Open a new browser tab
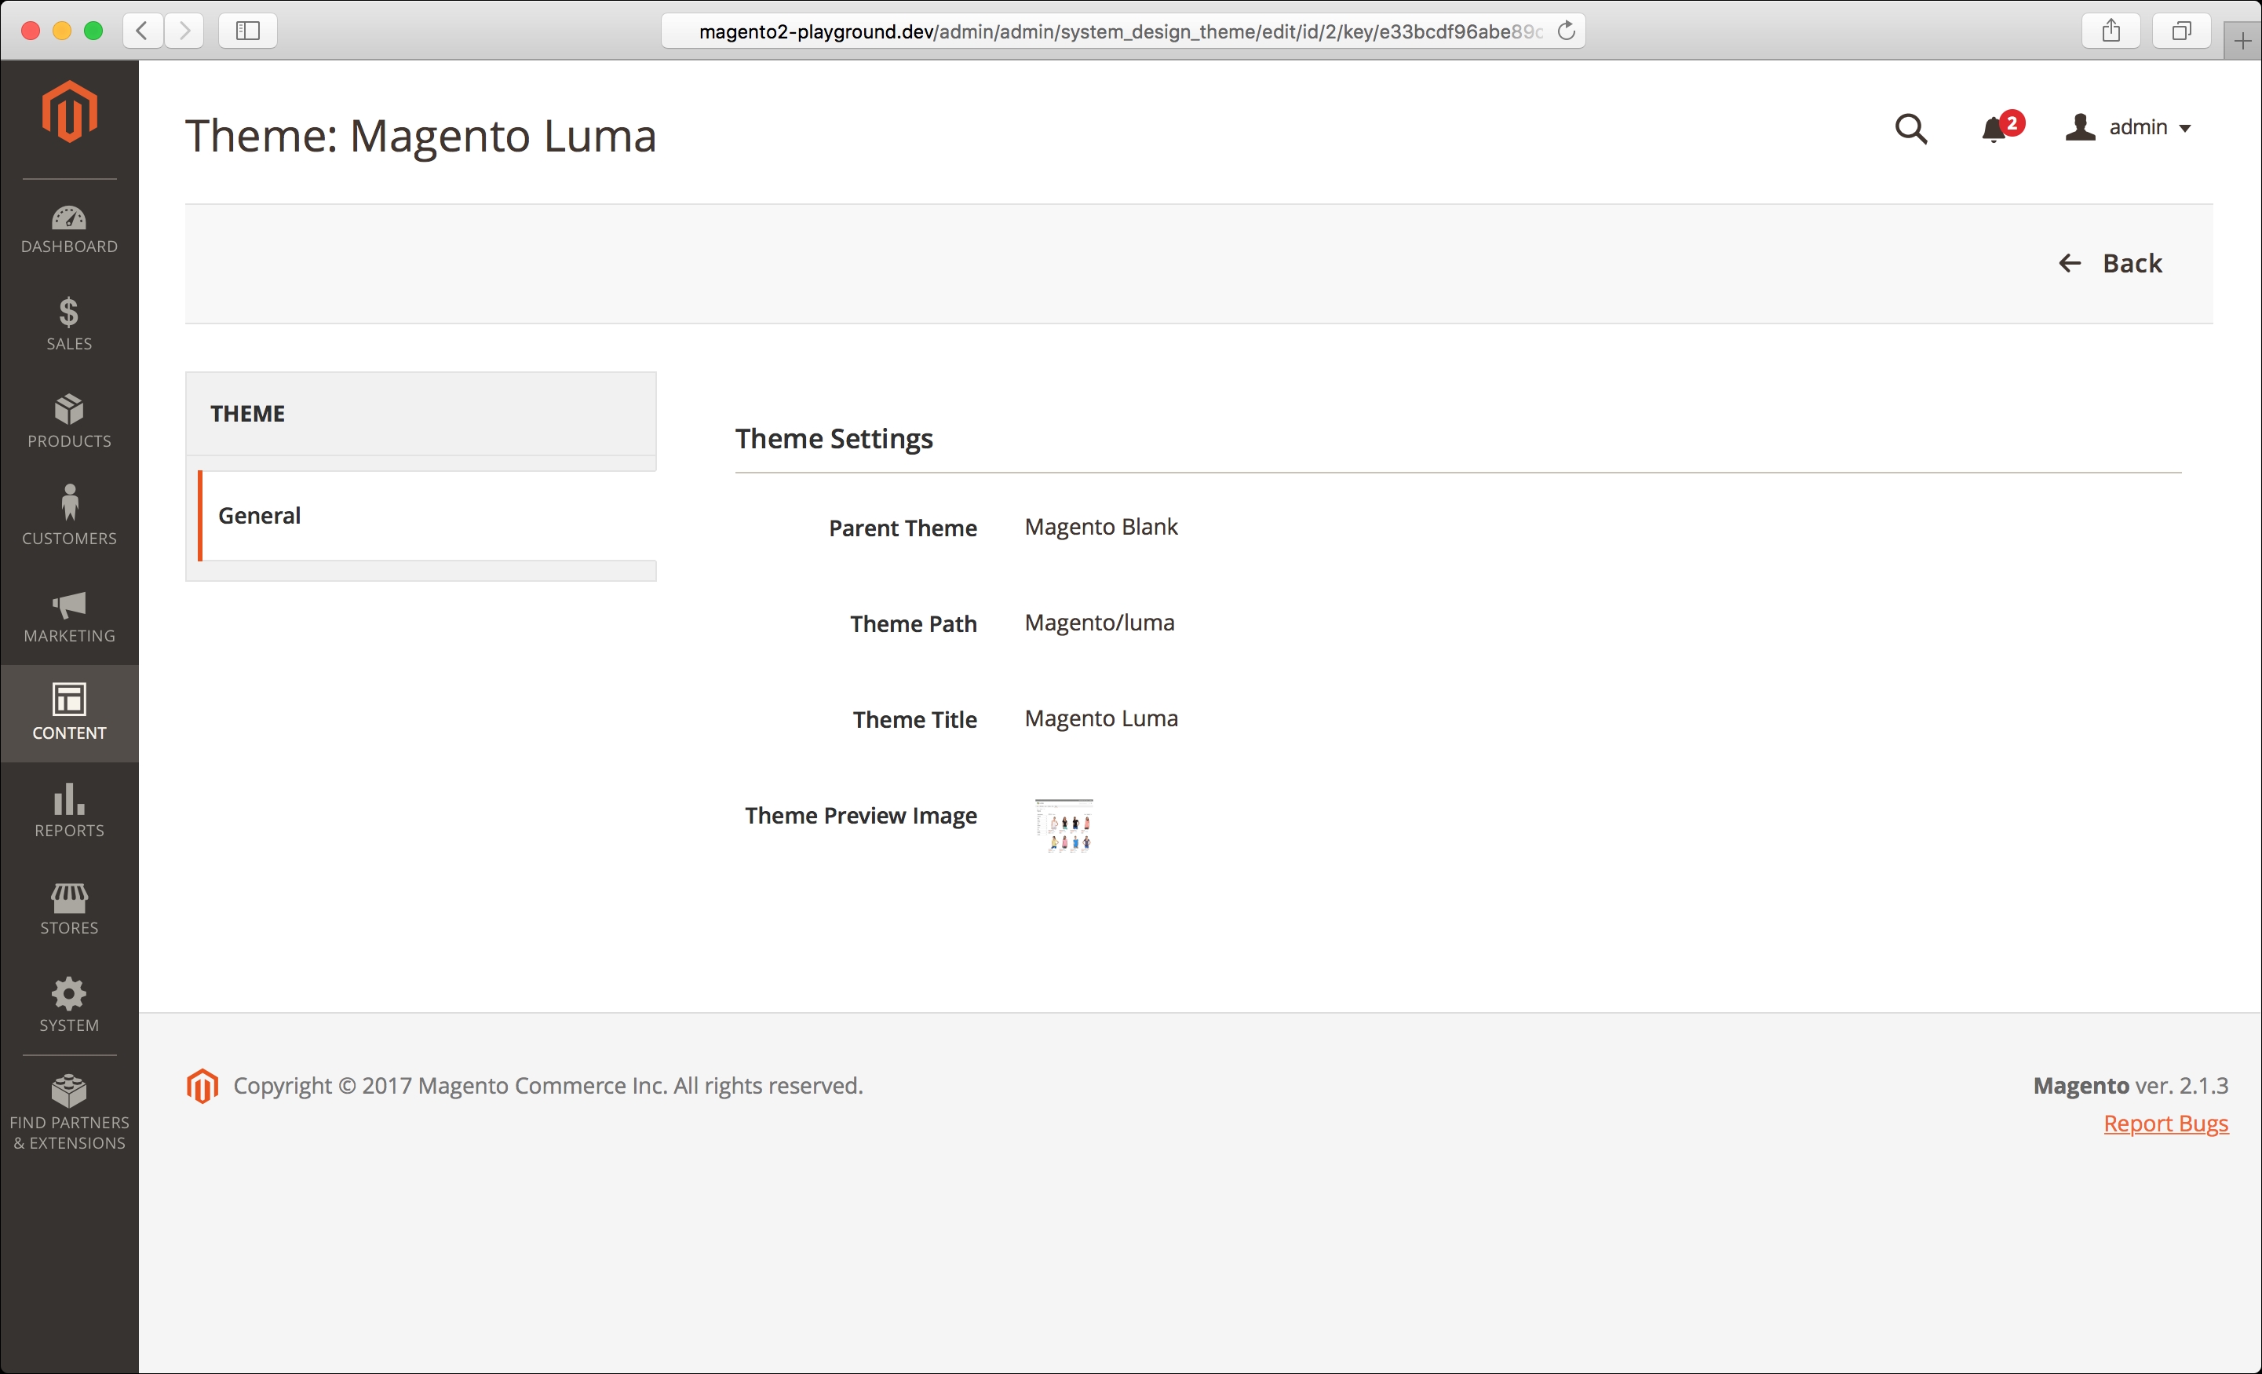This screenshot has width=2262, height=1374. click(x=2242, y=42)
